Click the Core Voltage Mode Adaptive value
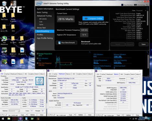152x121 pixels. pyautogui.click(x=139, y=23)
